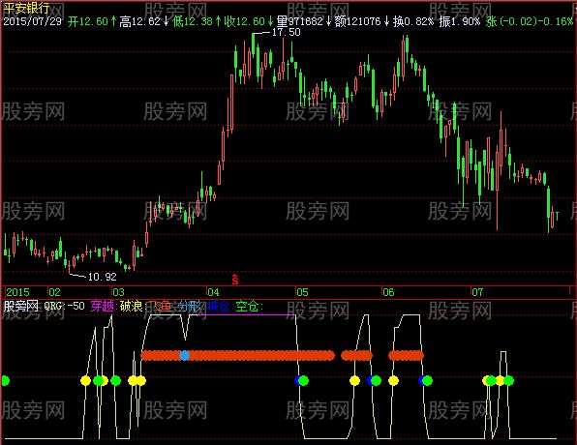Select the first yellow dot in February
Image resolution: width=577 pixels, height=445 pixels.
coord(85,380)
